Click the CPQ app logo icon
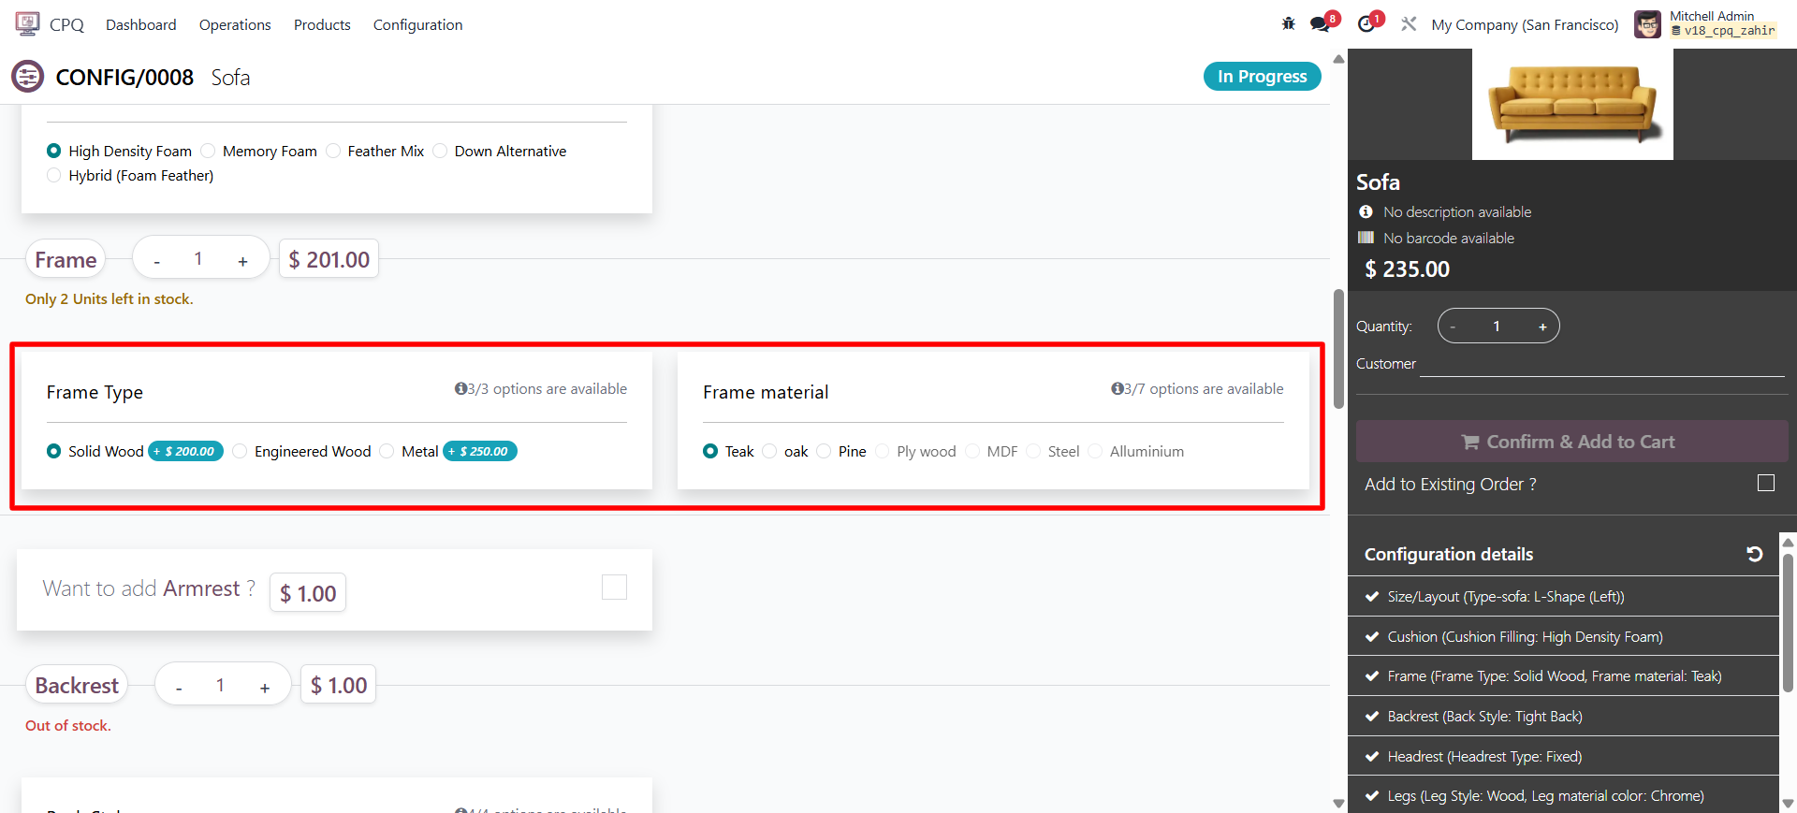This screenshot has width=1797, height=813. point(27,24)
